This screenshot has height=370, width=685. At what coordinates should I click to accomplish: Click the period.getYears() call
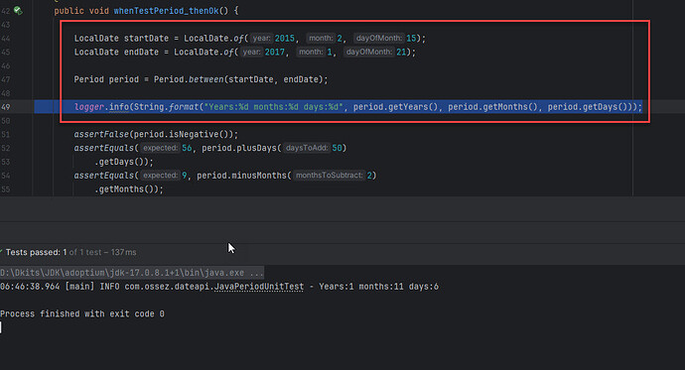[395, 107]
